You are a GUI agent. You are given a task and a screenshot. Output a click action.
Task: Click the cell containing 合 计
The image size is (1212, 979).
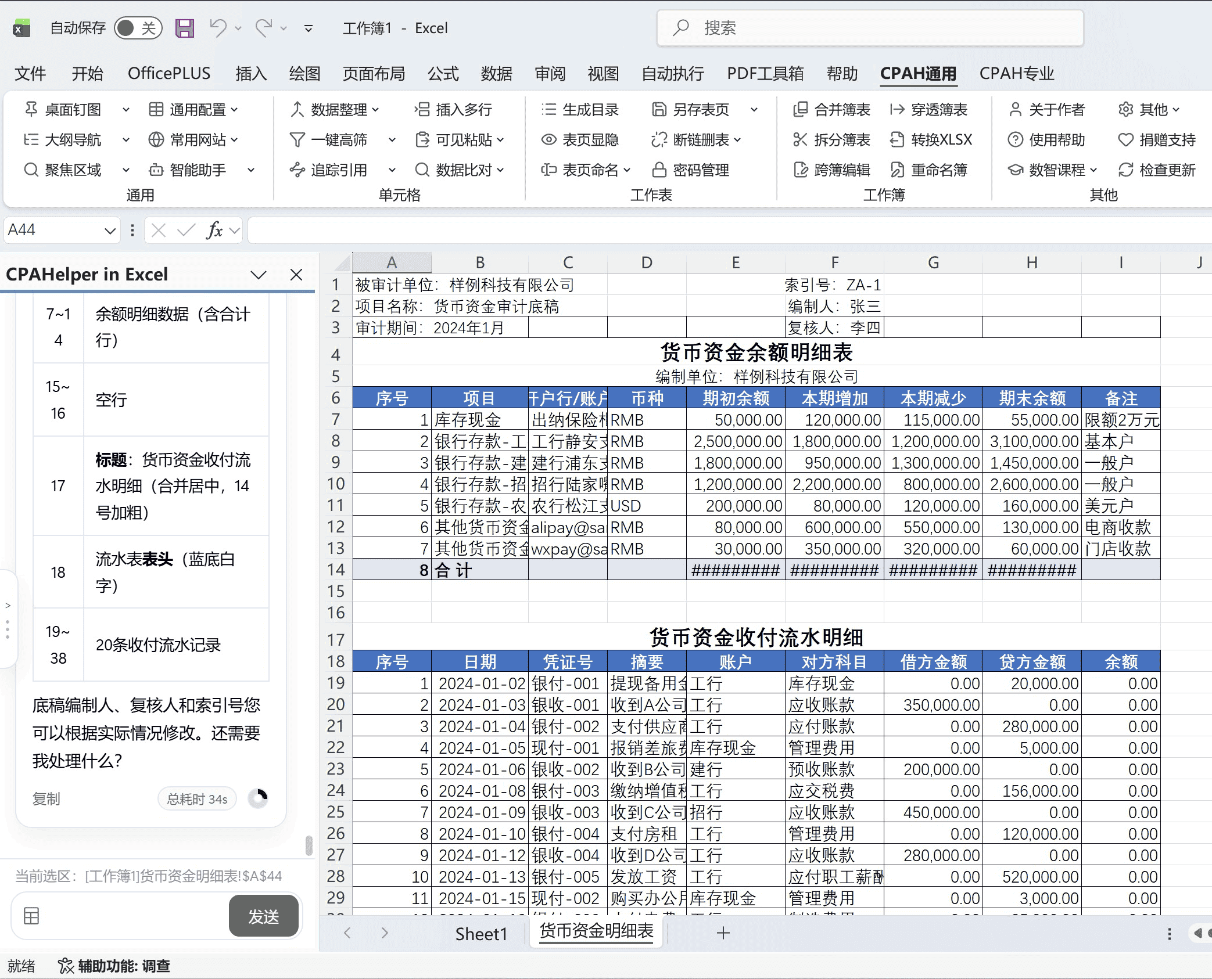pyautogui.click(x=480, y=570)
